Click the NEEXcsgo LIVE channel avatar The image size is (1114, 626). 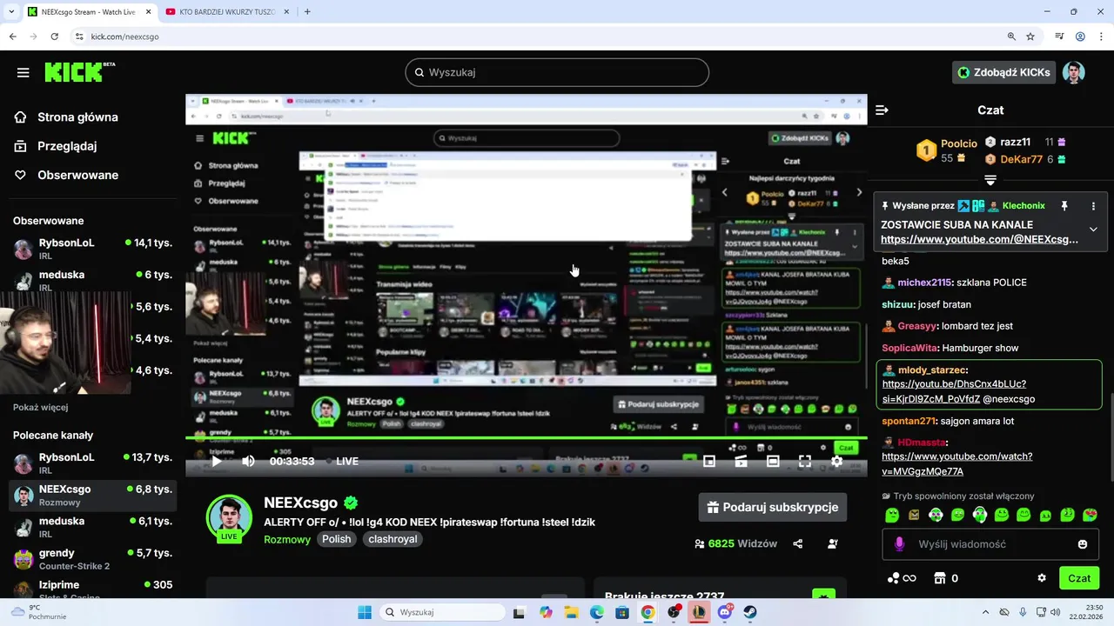click(x=229, y=518)
